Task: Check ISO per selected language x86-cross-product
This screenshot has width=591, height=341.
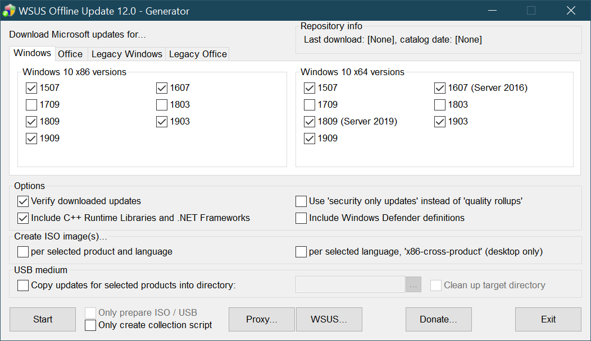Action: pyautogui.click(x=301, y=252)
